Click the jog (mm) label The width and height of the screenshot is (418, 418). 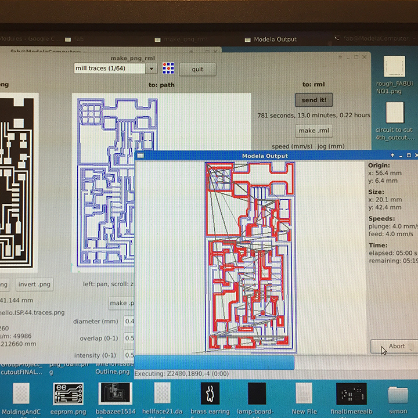coord(331,146)
